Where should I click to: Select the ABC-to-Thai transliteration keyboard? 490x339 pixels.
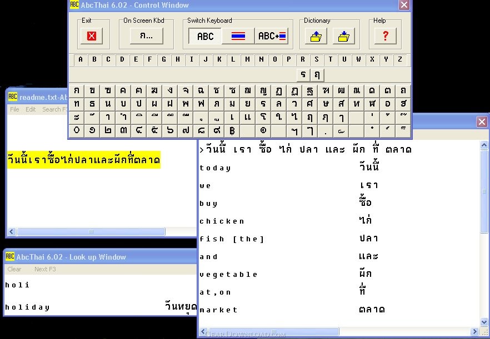[x=272, y=36]
